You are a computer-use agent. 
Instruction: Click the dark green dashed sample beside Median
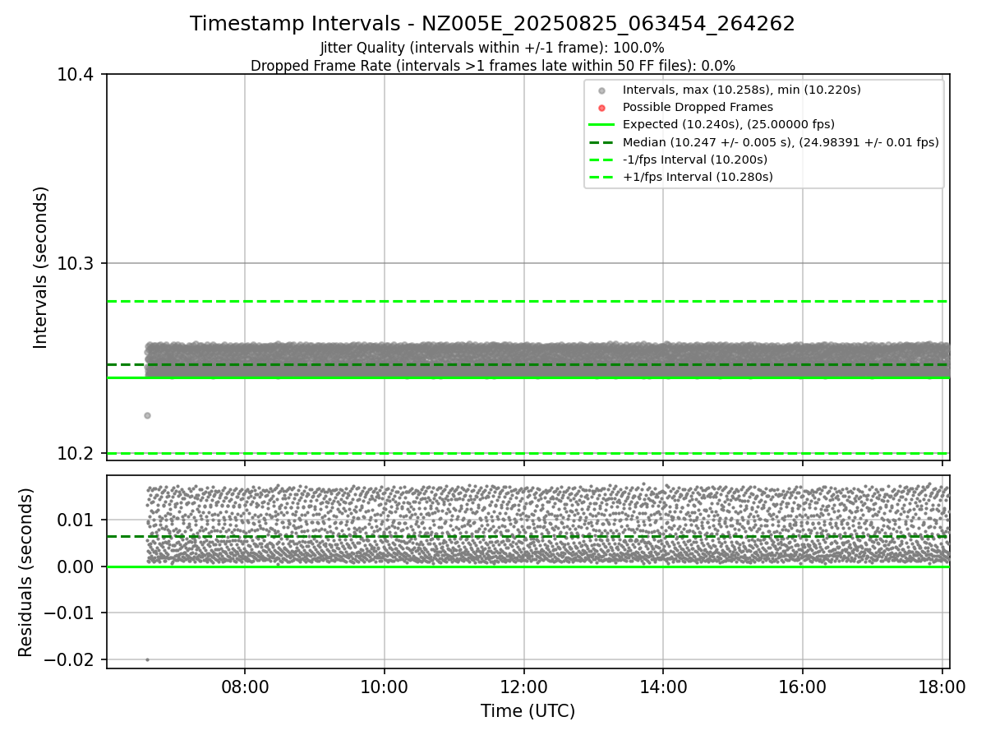click(x=601, y=142)
